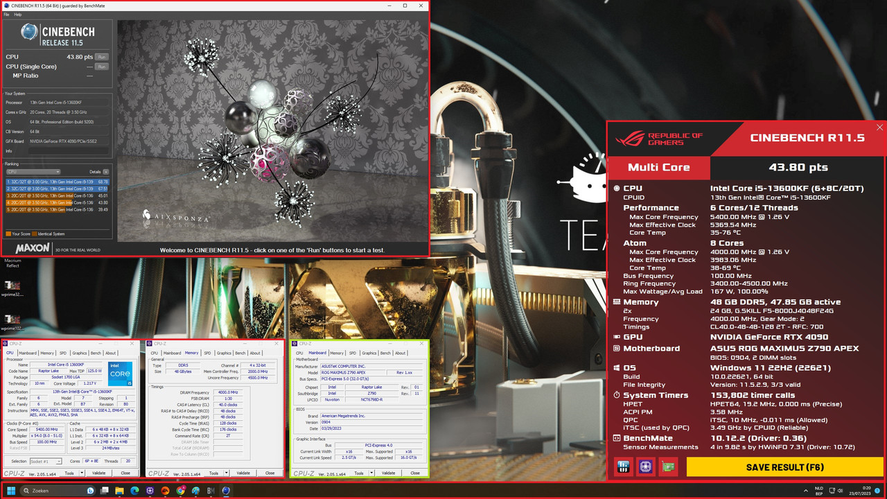Expand Tools arrow in middle CPU-Z window
The height and width of the screenshot is (499, 887).
[226, 473]
